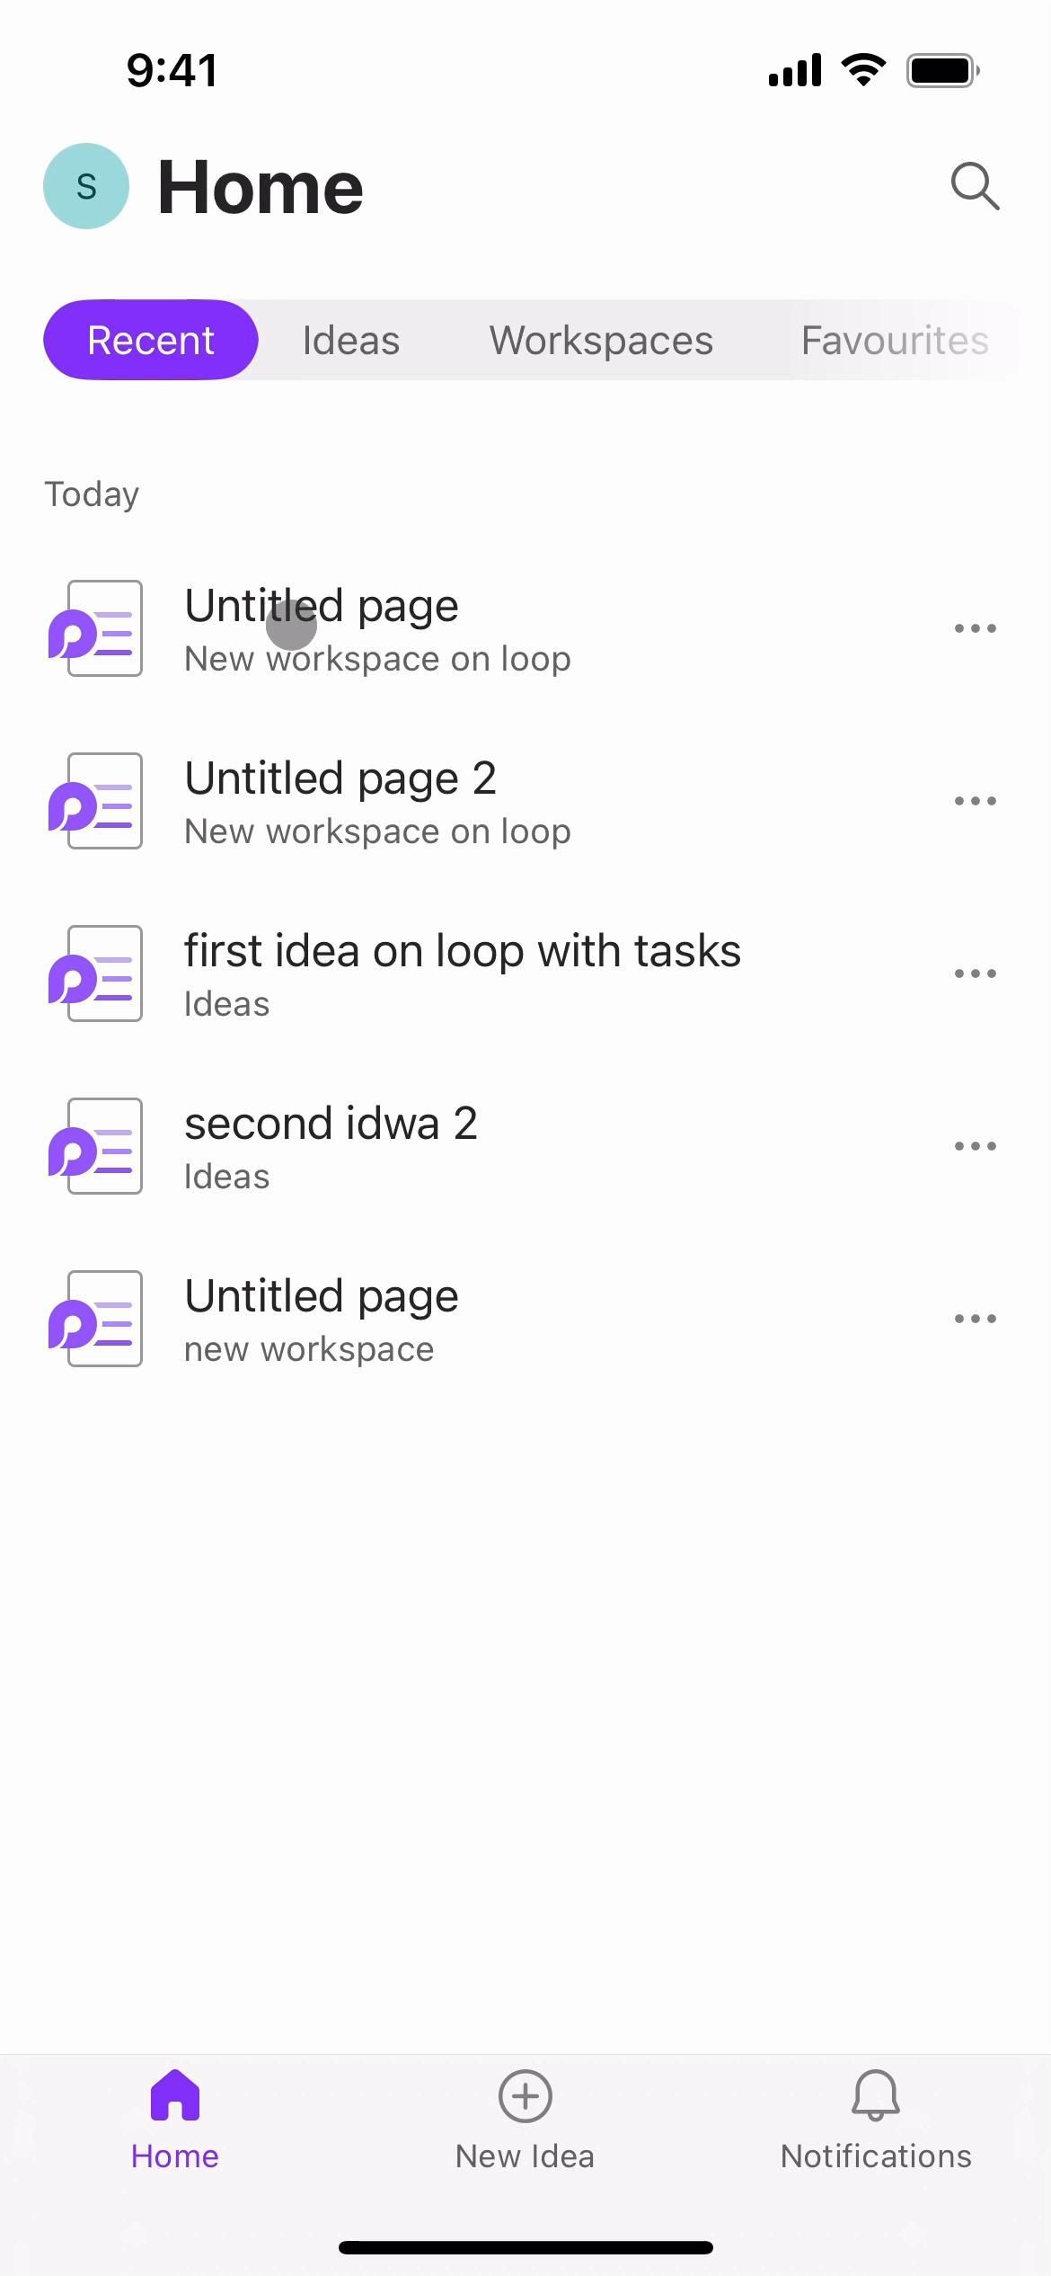
Task: Open Untitled page in New workspace on loop
Action: click(x=377, y=628)
